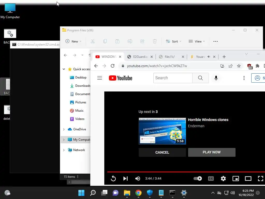This screenshot has height=199, width=265.
Task: Click the YouTube search input field
Action: click(173, 78)
